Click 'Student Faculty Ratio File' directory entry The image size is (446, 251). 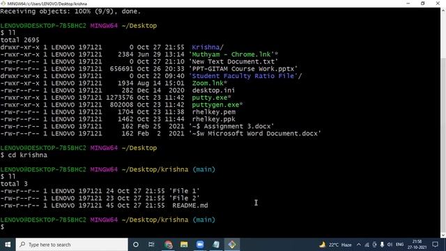pos(245,76)
